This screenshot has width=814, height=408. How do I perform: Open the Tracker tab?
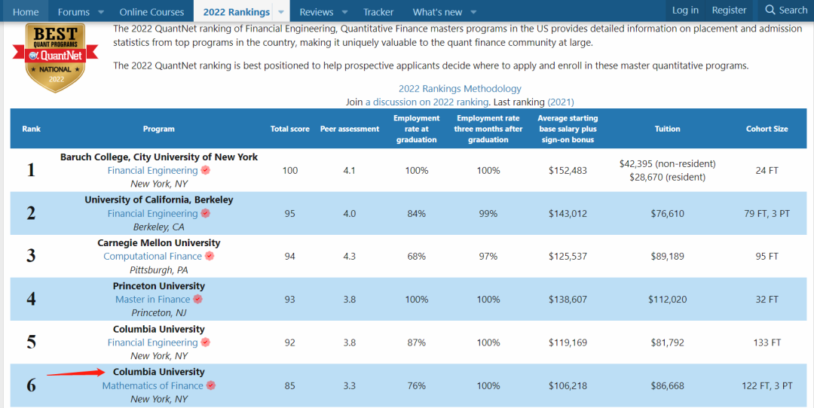[378, 11]
